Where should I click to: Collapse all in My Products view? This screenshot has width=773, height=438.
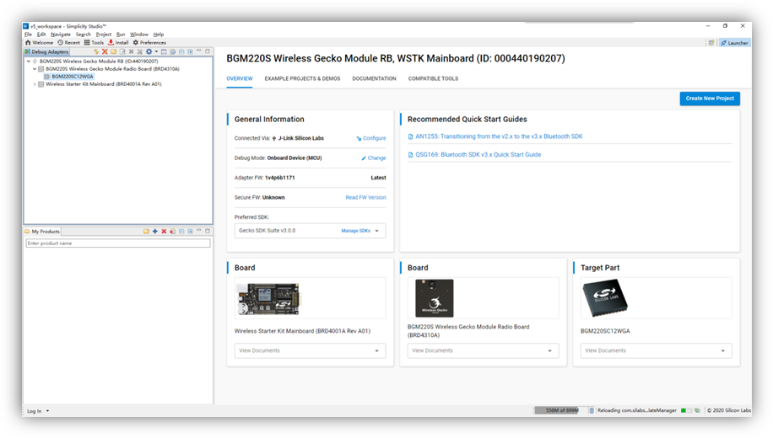tap(181, 232)
